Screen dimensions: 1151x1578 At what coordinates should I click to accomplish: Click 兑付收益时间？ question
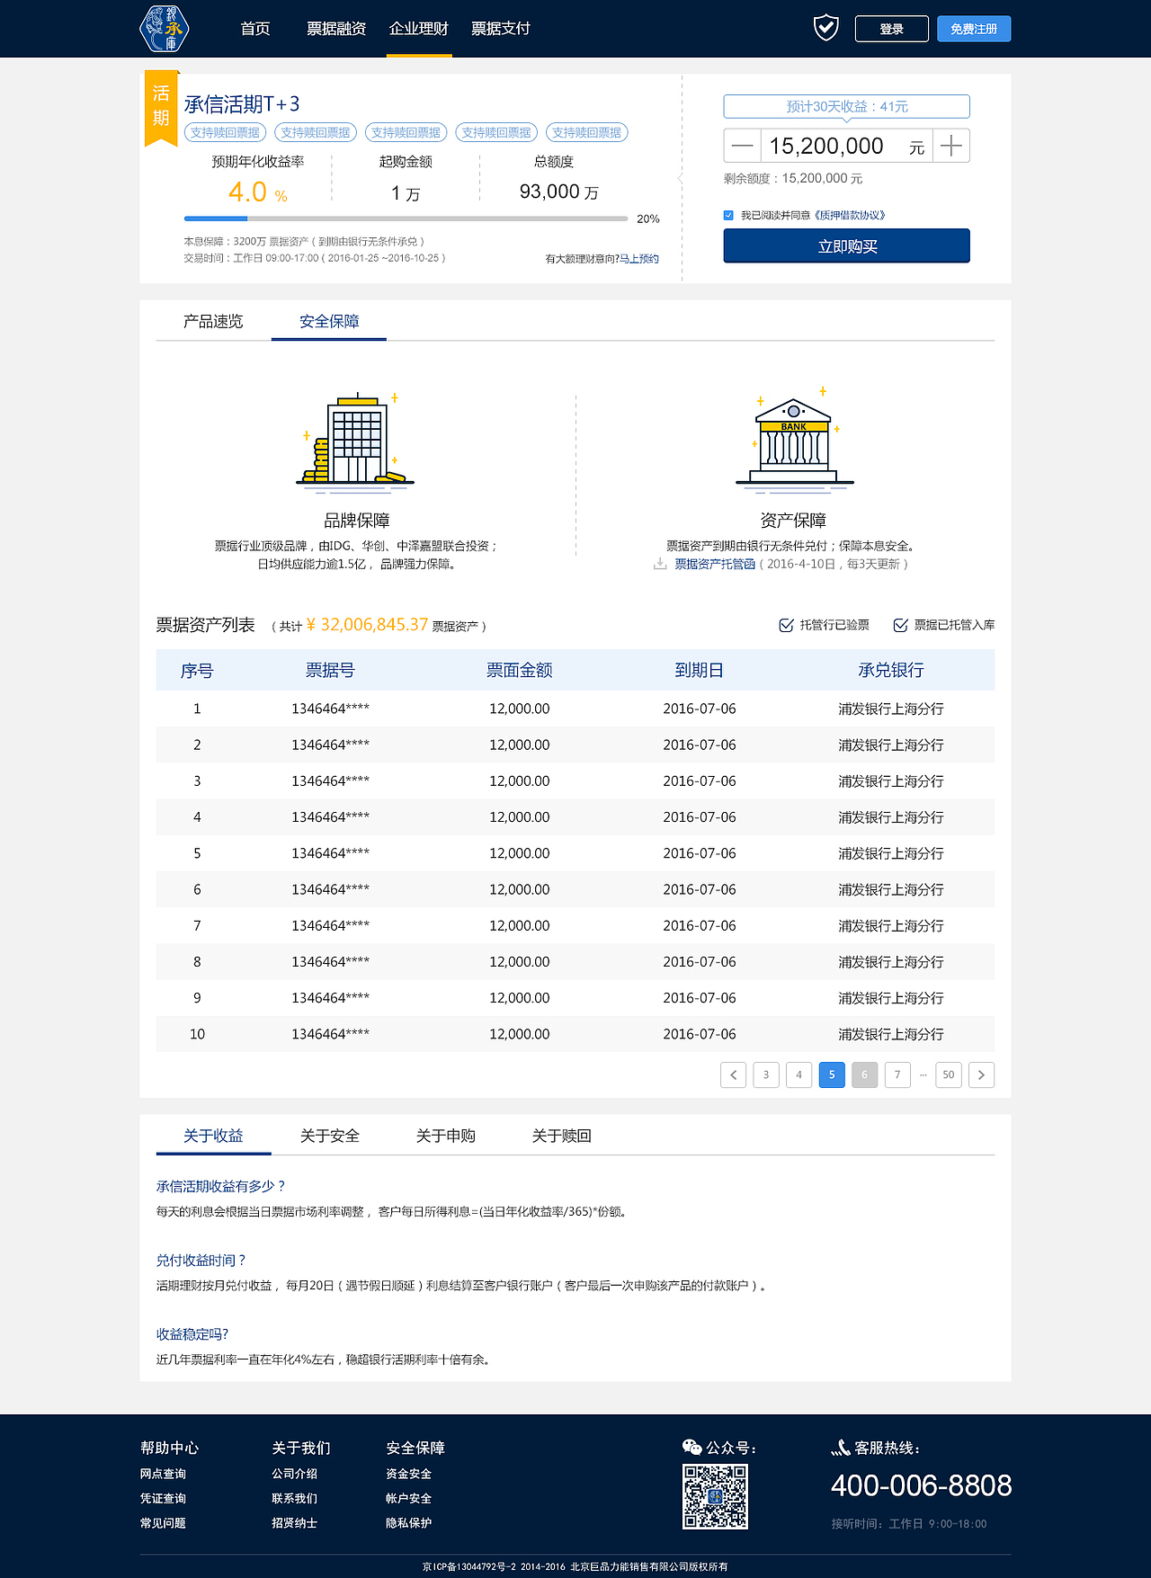(x=201, y=1261)
